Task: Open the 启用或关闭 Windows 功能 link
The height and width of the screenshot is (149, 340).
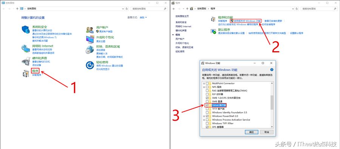Action: [246, 21]
